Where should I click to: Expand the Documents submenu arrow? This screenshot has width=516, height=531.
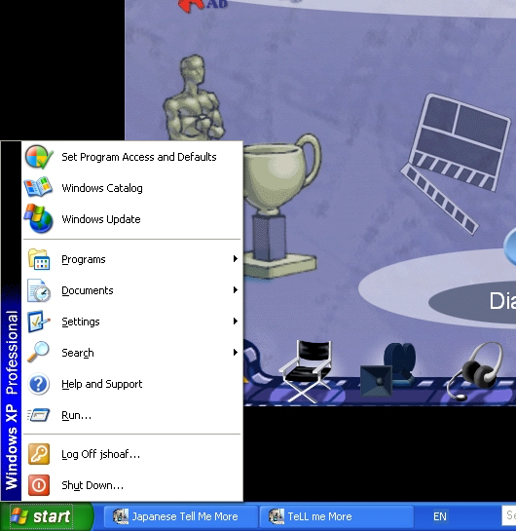tap(236, 290)
